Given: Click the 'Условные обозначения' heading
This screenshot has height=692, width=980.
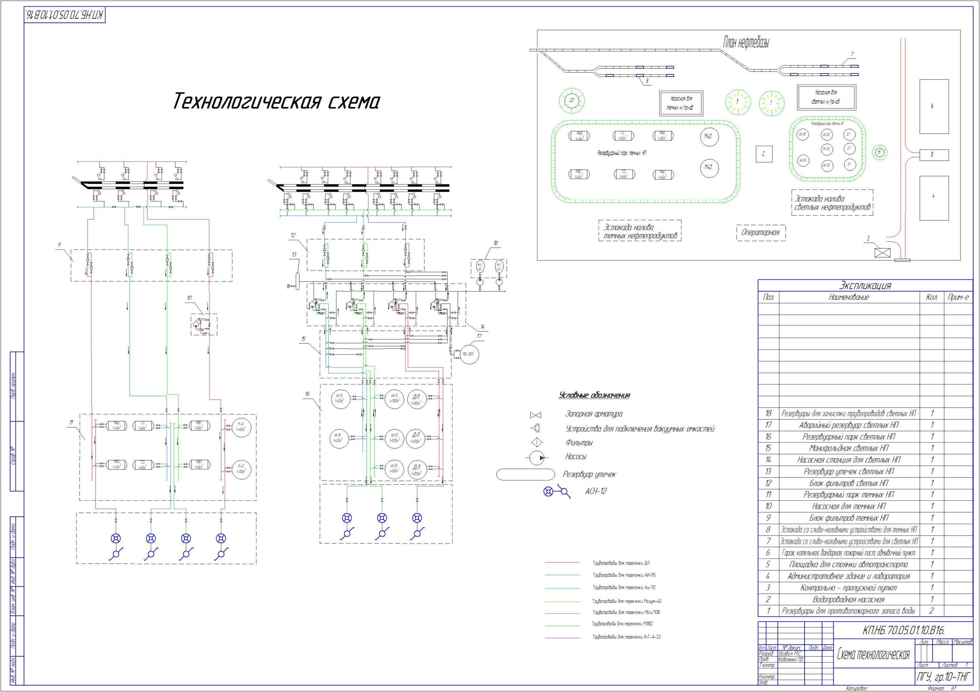Looking at the screenshot, I should tap(594, 396).
